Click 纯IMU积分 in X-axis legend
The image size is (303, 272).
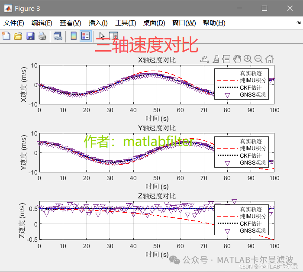253,80
